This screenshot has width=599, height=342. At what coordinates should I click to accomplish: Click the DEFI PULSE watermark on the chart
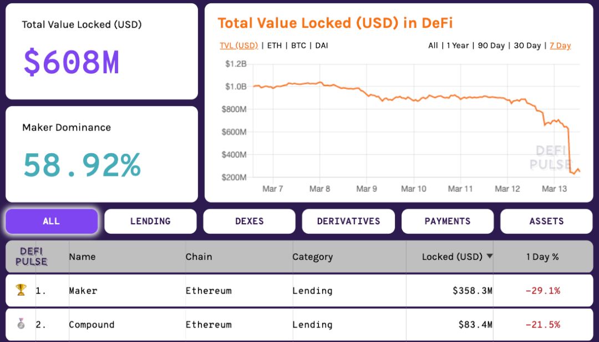[550, 157]
